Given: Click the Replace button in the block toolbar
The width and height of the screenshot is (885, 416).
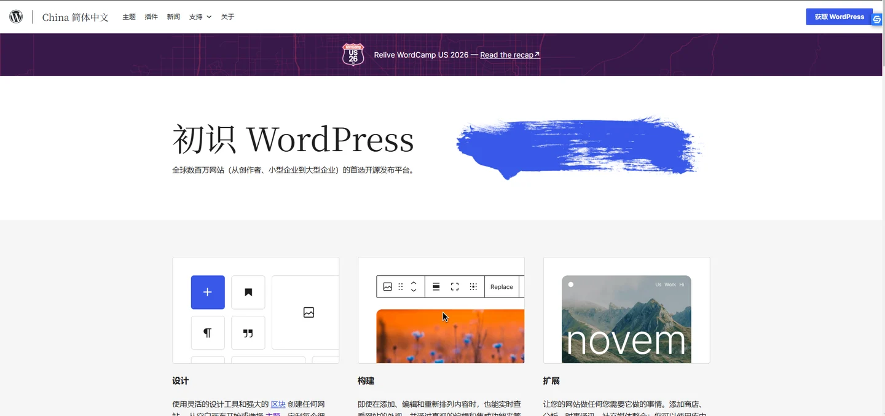Looking at the screenshot, I should tap(502, 287).
